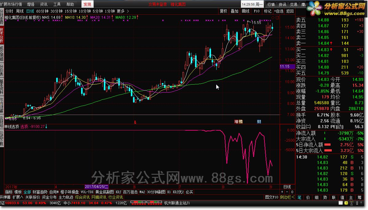Screen dimensions: 368x210
Task: Open the 技术分析 left sidebar tab
Action: pos(2,35)
